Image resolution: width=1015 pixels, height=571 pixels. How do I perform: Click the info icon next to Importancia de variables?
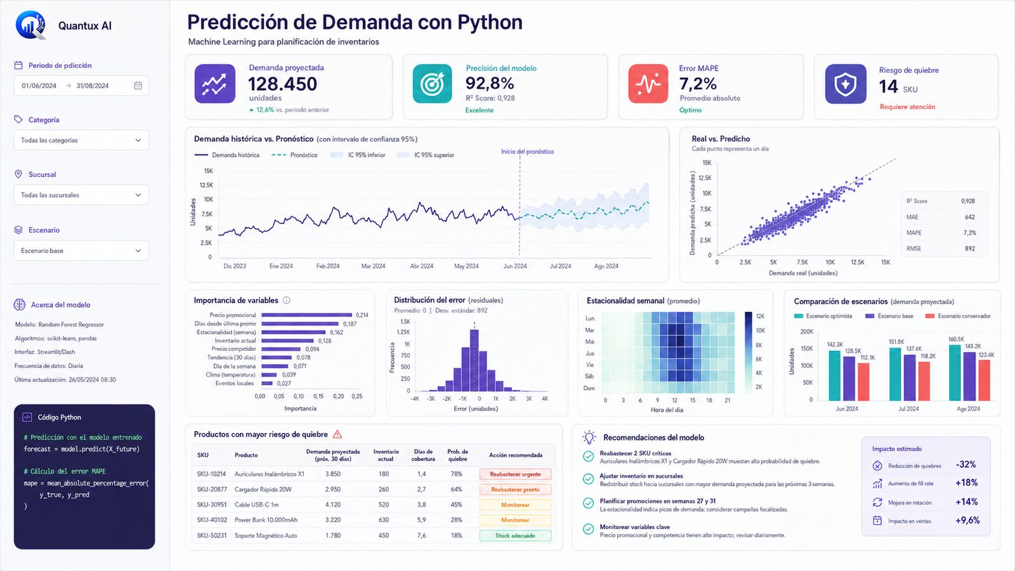click(x=287, y=300)
